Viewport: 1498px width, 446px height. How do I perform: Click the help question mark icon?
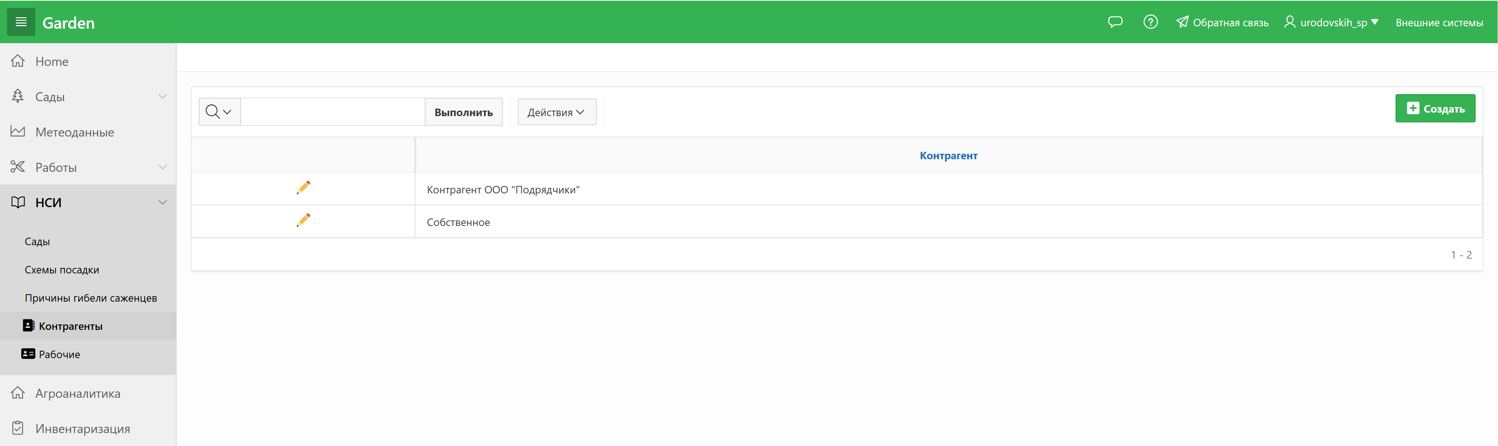coord(1150,22)
